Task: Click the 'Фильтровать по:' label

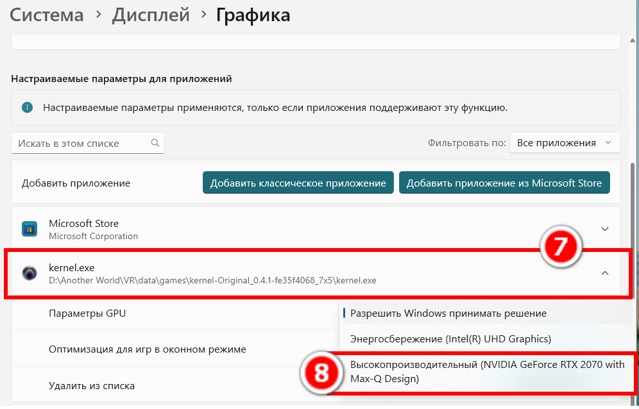Action: 466,143
